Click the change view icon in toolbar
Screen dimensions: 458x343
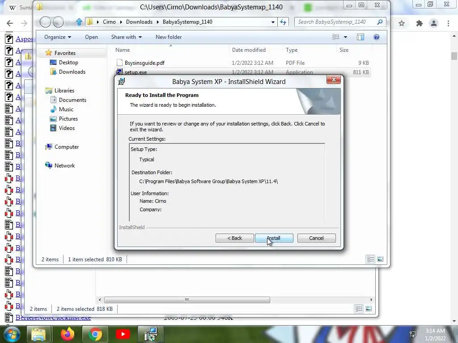coord(336,37)
